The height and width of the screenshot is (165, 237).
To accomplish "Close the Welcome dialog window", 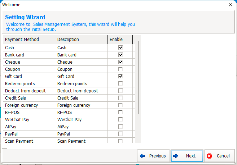I will (x=231, y=5).
